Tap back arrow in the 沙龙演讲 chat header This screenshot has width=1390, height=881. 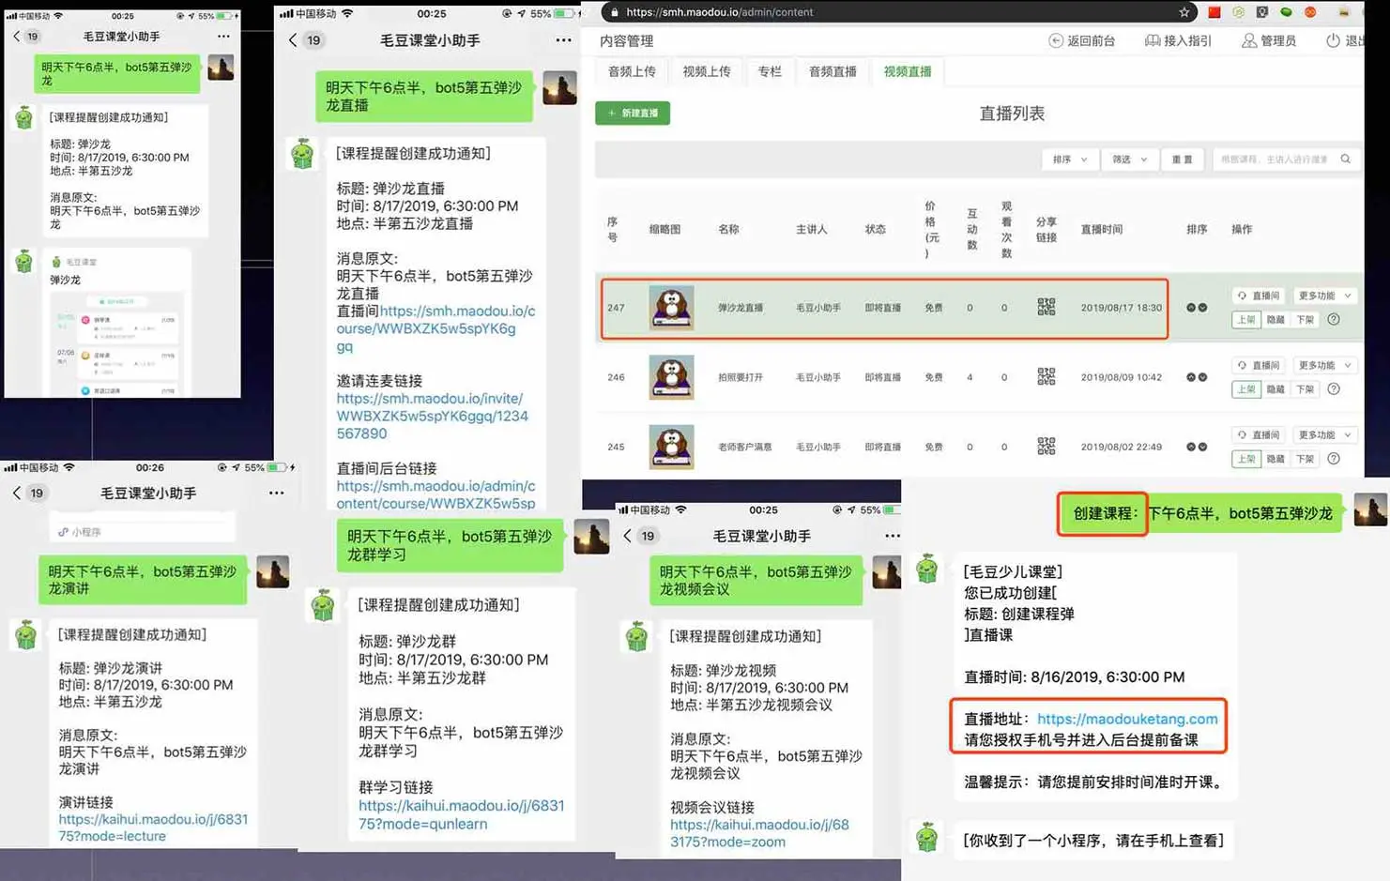point(17,493)
